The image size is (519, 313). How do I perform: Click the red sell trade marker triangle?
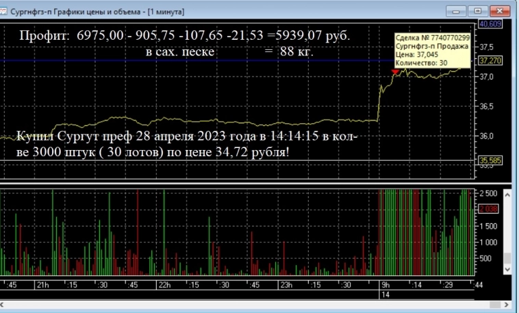394,71
